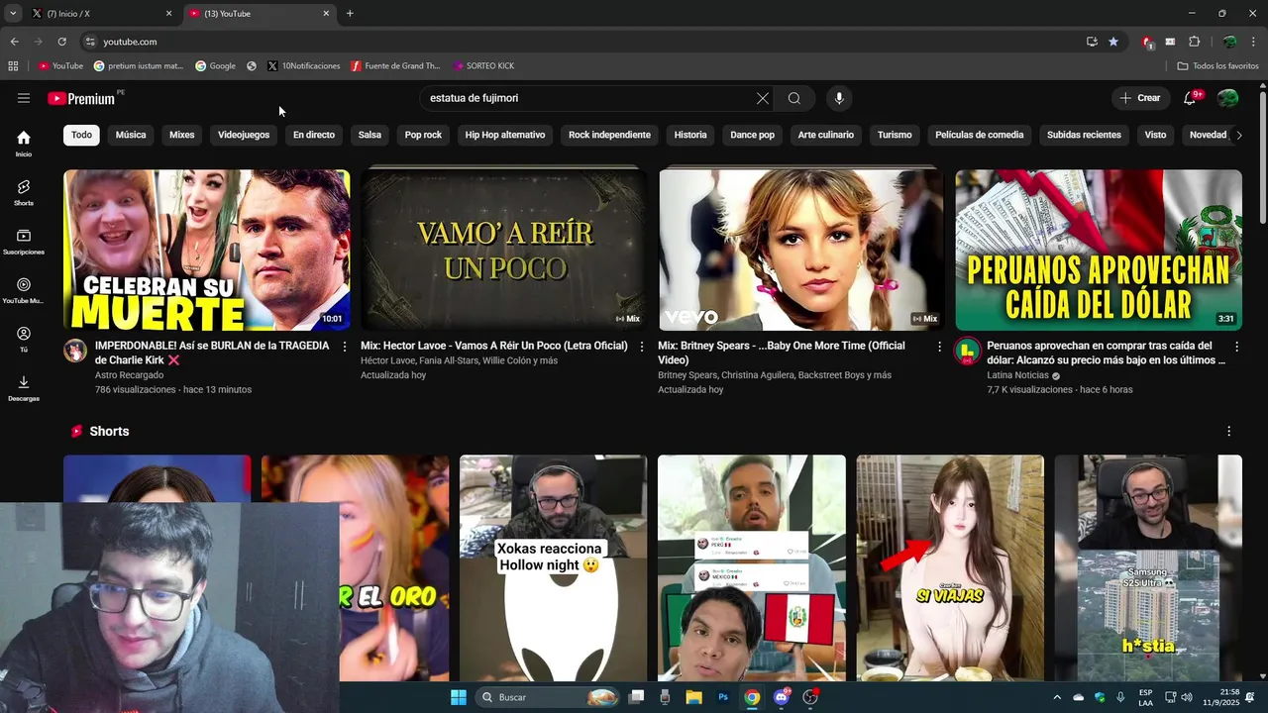Select the Pop rock filter chip
This screenshot has width=1268, height=713.
tap(423, 135)
